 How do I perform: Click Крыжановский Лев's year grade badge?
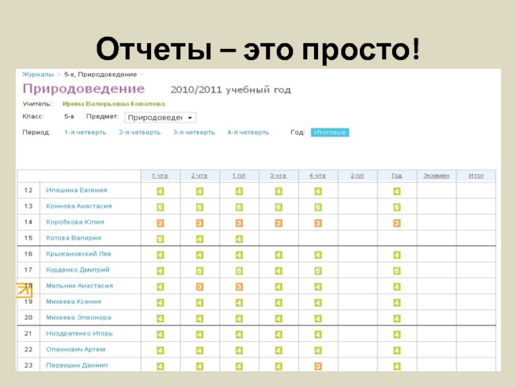[397, 255]
